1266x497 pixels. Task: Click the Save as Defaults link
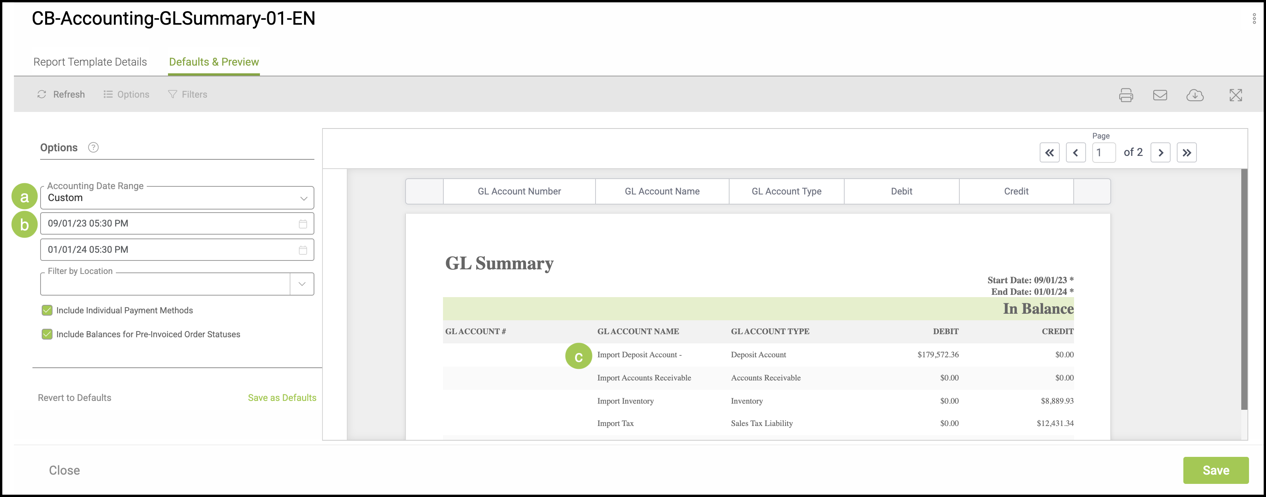coord(282,398)
